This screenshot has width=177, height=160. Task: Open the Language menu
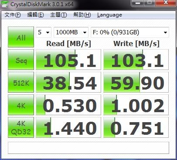[109, 15]
